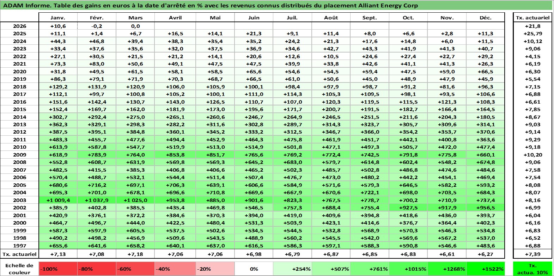
Task: Click the 'Mars' column header
Action: 135,18
